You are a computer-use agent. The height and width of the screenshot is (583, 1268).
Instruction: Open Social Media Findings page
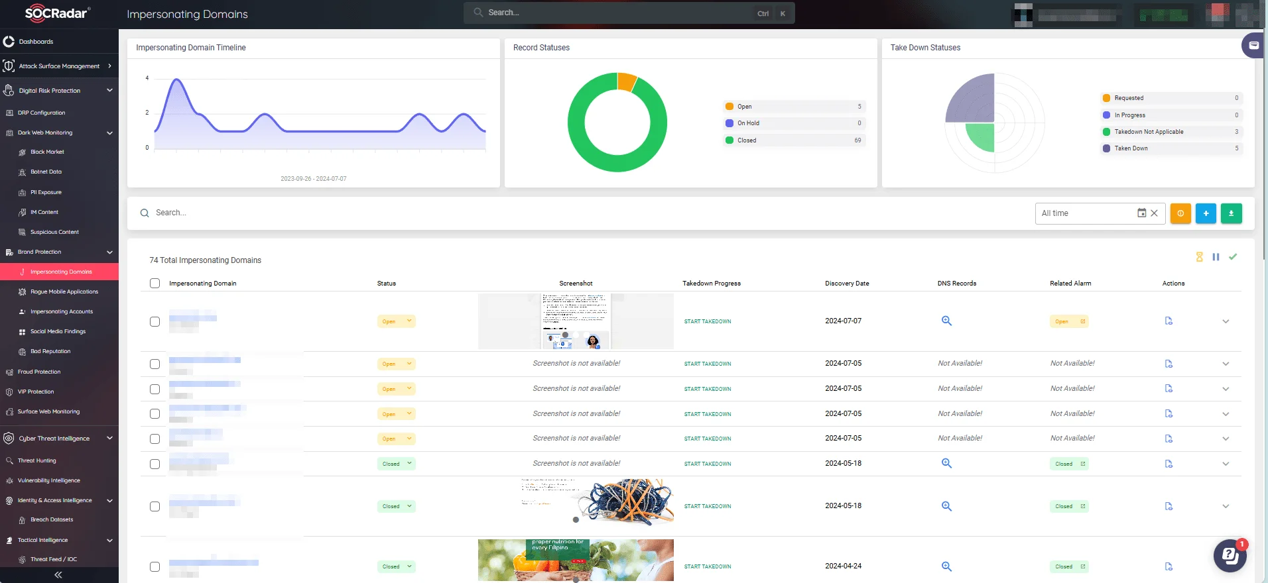click(x=58, y=331)
